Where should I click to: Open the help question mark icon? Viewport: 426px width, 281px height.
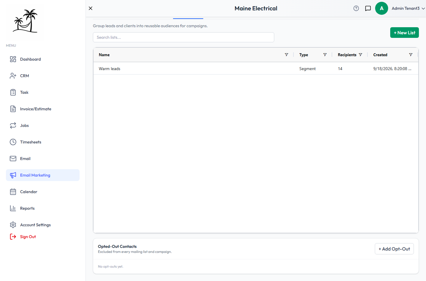point(356,8)
